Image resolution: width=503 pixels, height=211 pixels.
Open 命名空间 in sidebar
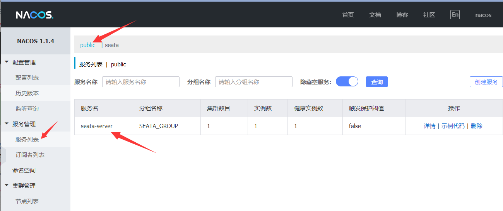(24, 170)
